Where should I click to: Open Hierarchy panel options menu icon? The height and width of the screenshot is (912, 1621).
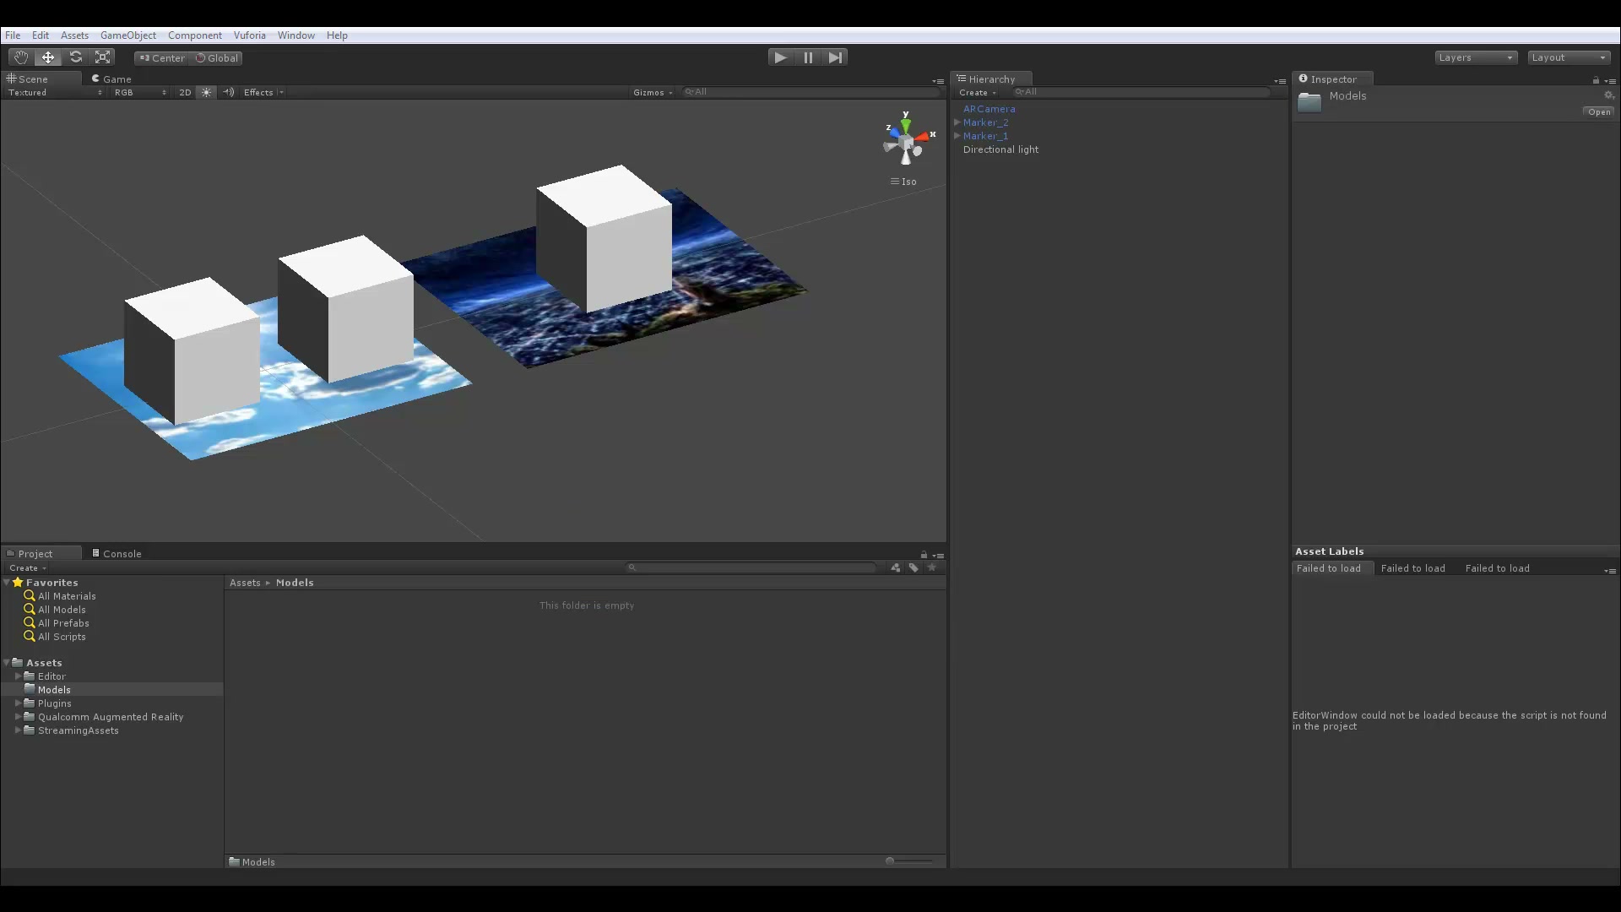[1280, 81]
